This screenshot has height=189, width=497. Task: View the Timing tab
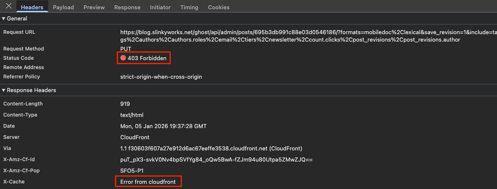tap(189, 7)
